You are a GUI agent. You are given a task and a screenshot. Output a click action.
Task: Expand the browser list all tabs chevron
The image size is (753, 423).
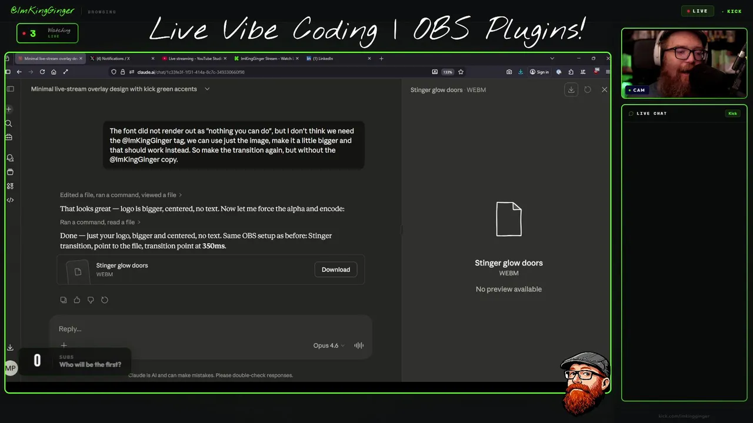pos(552,59)
